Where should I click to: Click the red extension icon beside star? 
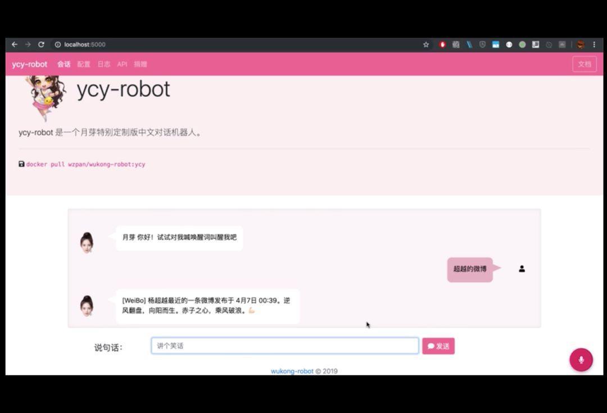tap(442, 44)
